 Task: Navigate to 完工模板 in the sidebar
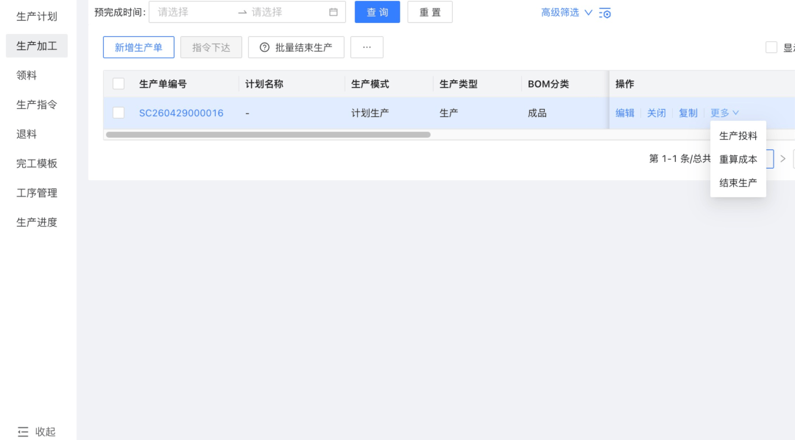click(x=37, y=163)
